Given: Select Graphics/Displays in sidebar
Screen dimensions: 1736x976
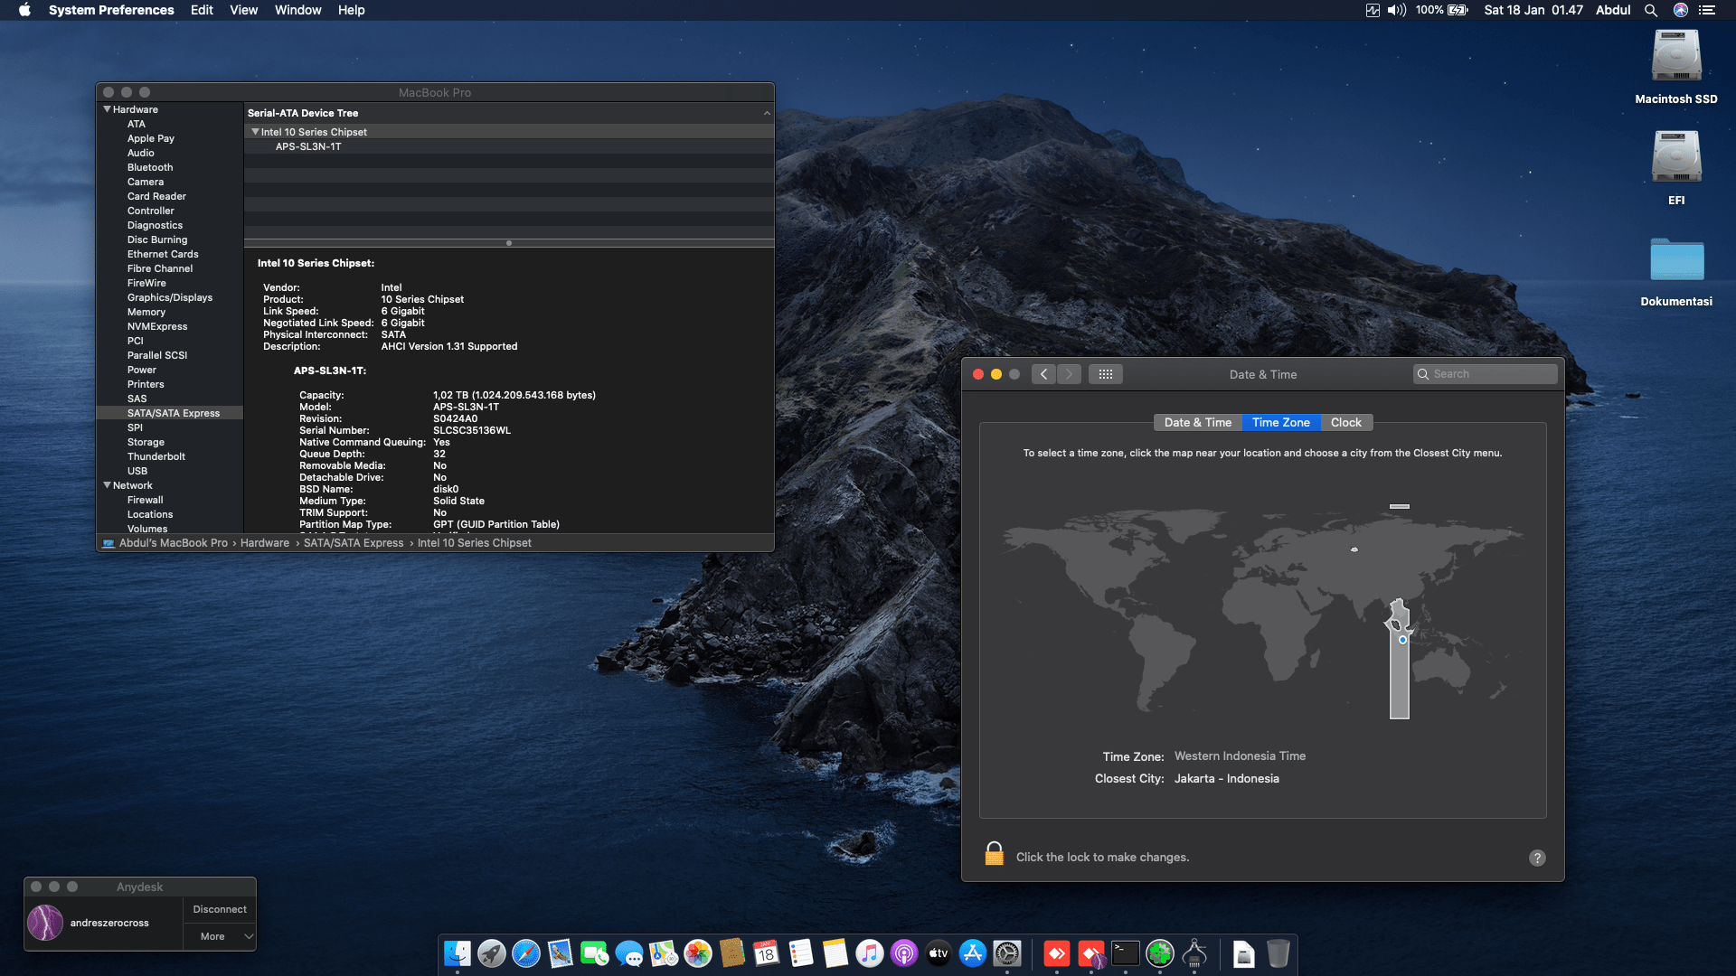Looking at the screenshot, I should (x=170, y=297).
